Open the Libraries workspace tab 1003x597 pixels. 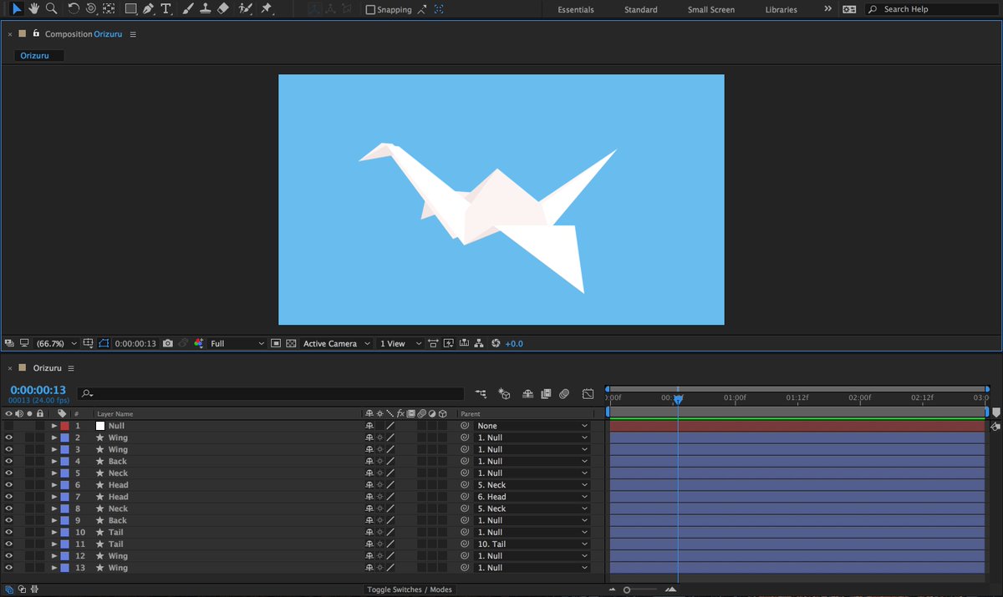(x=781, y=9)
